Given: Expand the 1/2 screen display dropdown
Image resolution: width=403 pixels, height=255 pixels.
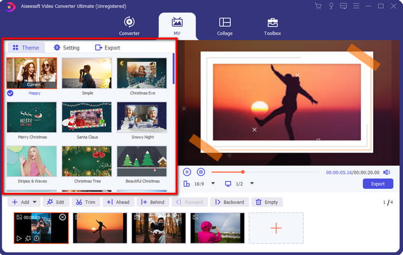Looking at the screenshot, I should [x=252, y=184].
